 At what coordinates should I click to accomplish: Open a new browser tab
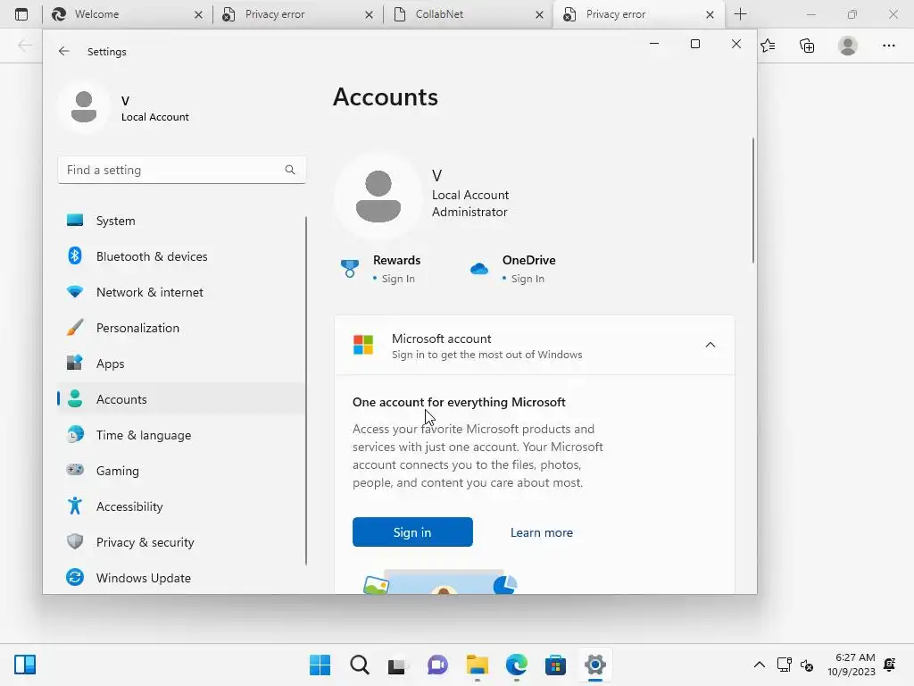[x=740, y=14]
